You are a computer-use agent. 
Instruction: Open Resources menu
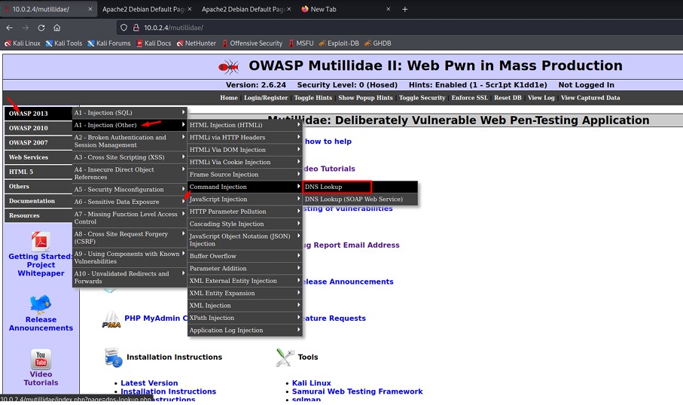coord(38,215)
